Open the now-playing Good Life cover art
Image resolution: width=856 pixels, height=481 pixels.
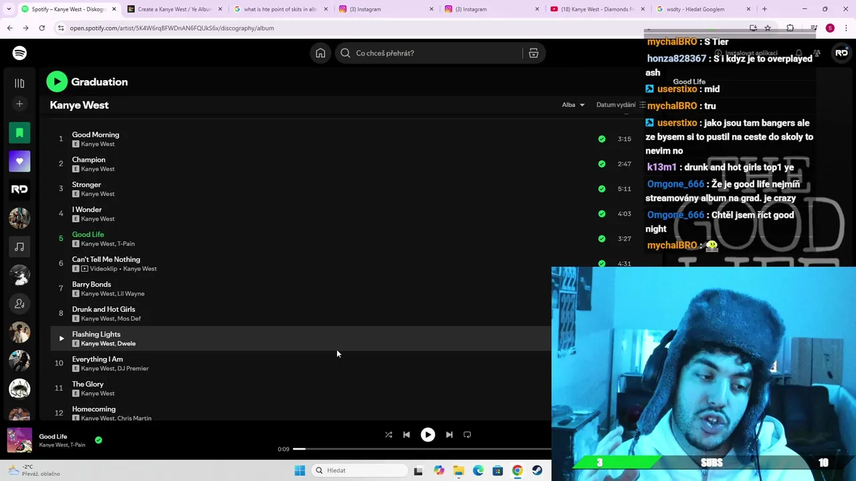click(19, 440)
